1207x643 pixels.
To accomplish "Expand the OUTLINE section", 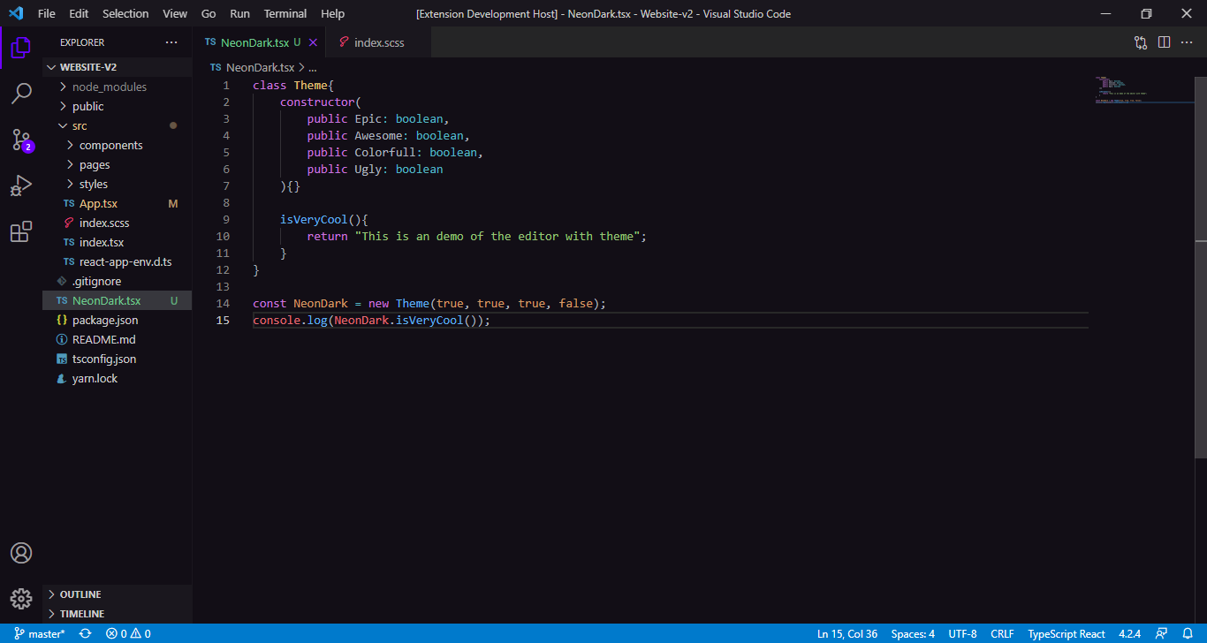I will point(80,594).
